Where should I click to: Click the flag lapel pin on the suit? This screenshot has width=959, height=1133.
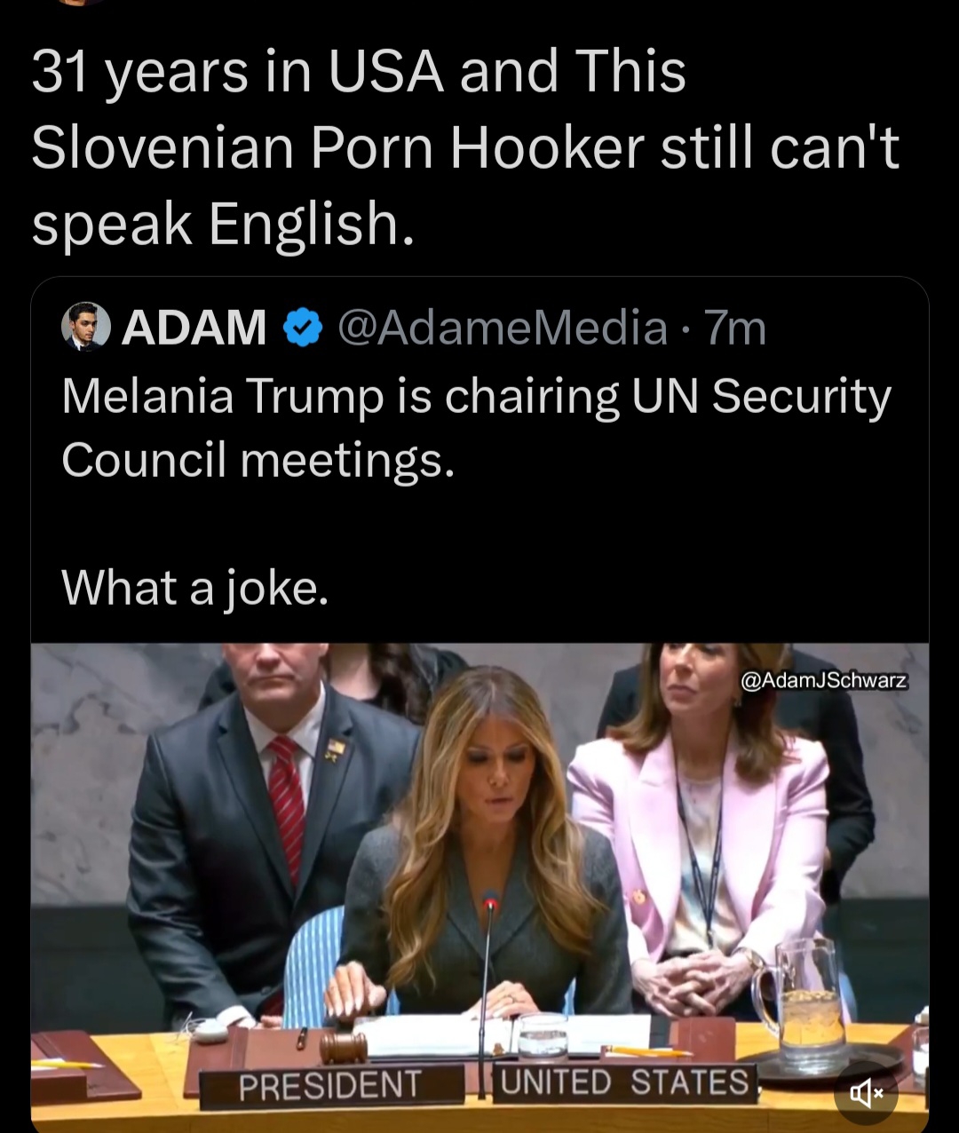[x=336, y=750]
